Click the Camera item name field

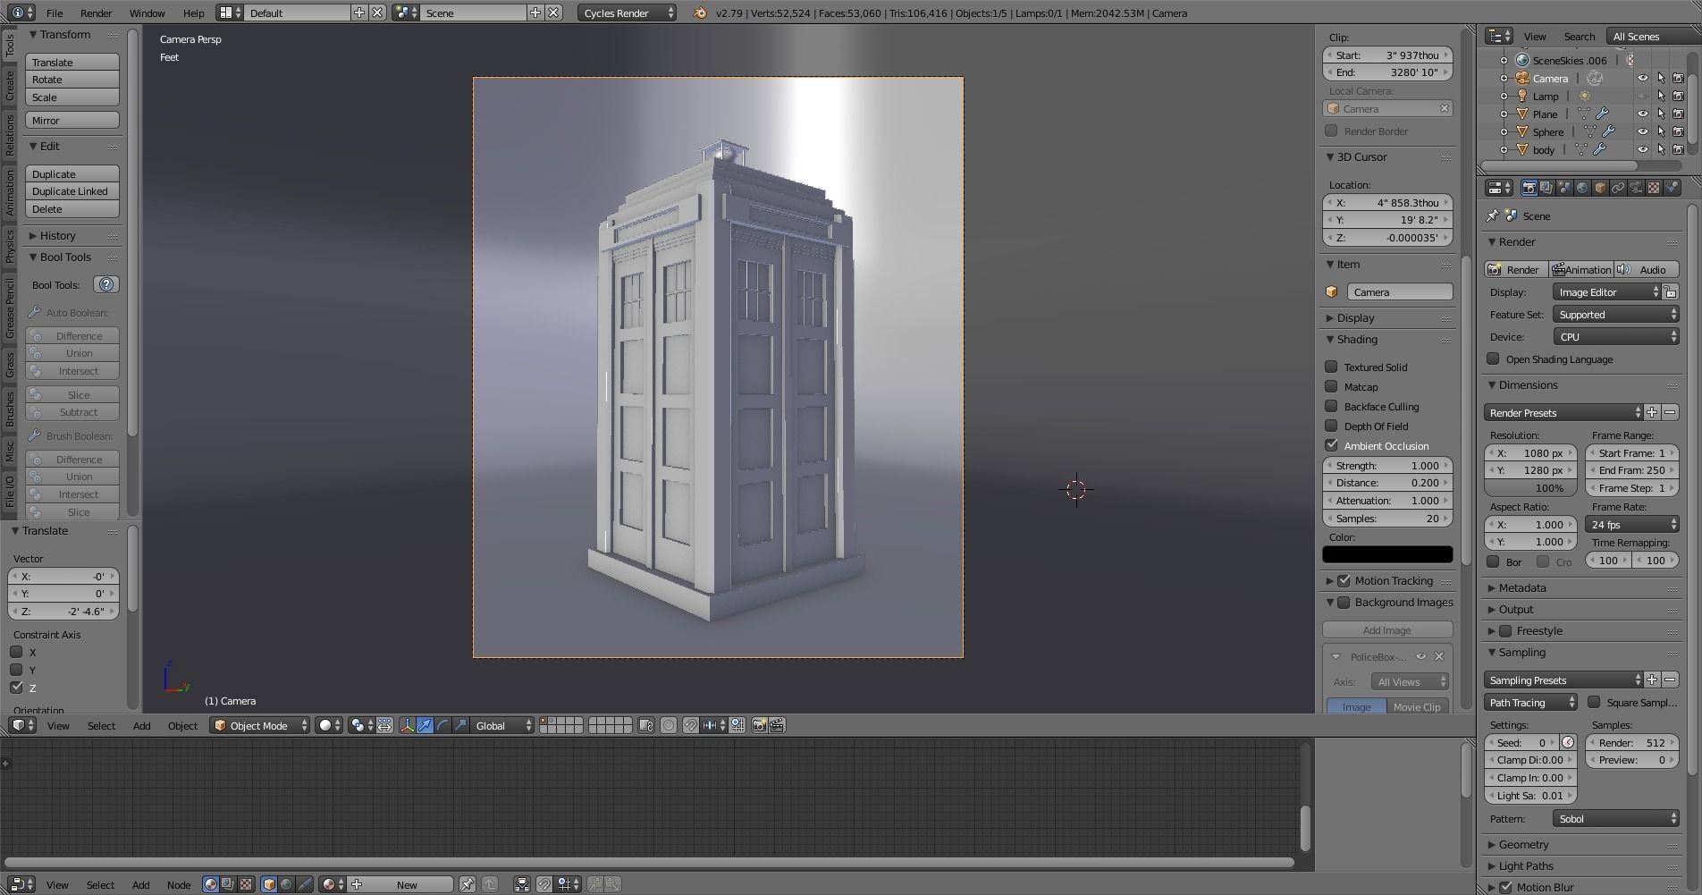click(x=1399, y=291)
